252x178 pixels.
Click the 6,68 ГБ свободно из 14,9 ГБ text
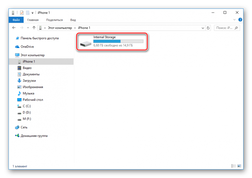click(x=113, y=45)
